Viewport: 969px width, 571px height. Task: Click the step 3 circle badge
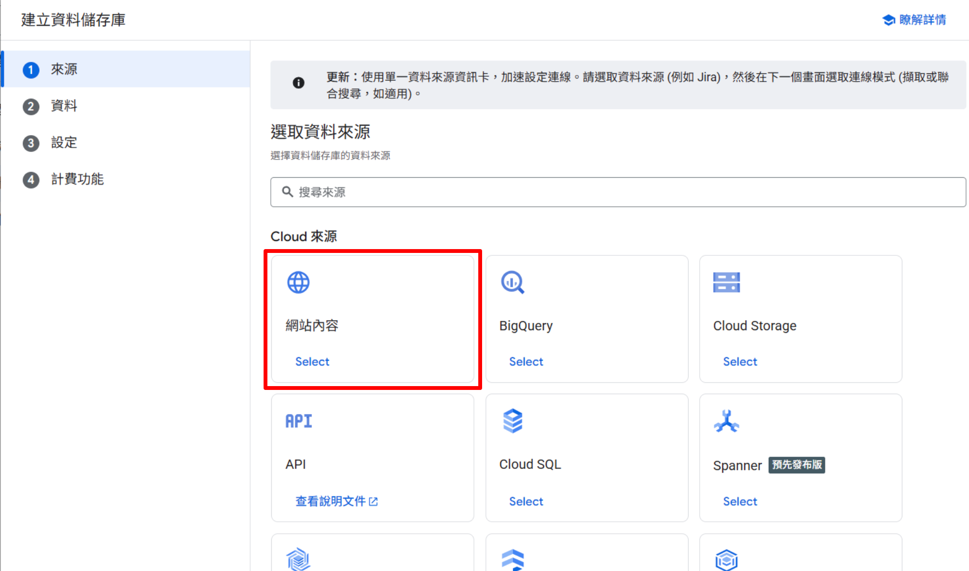(31, 143)
